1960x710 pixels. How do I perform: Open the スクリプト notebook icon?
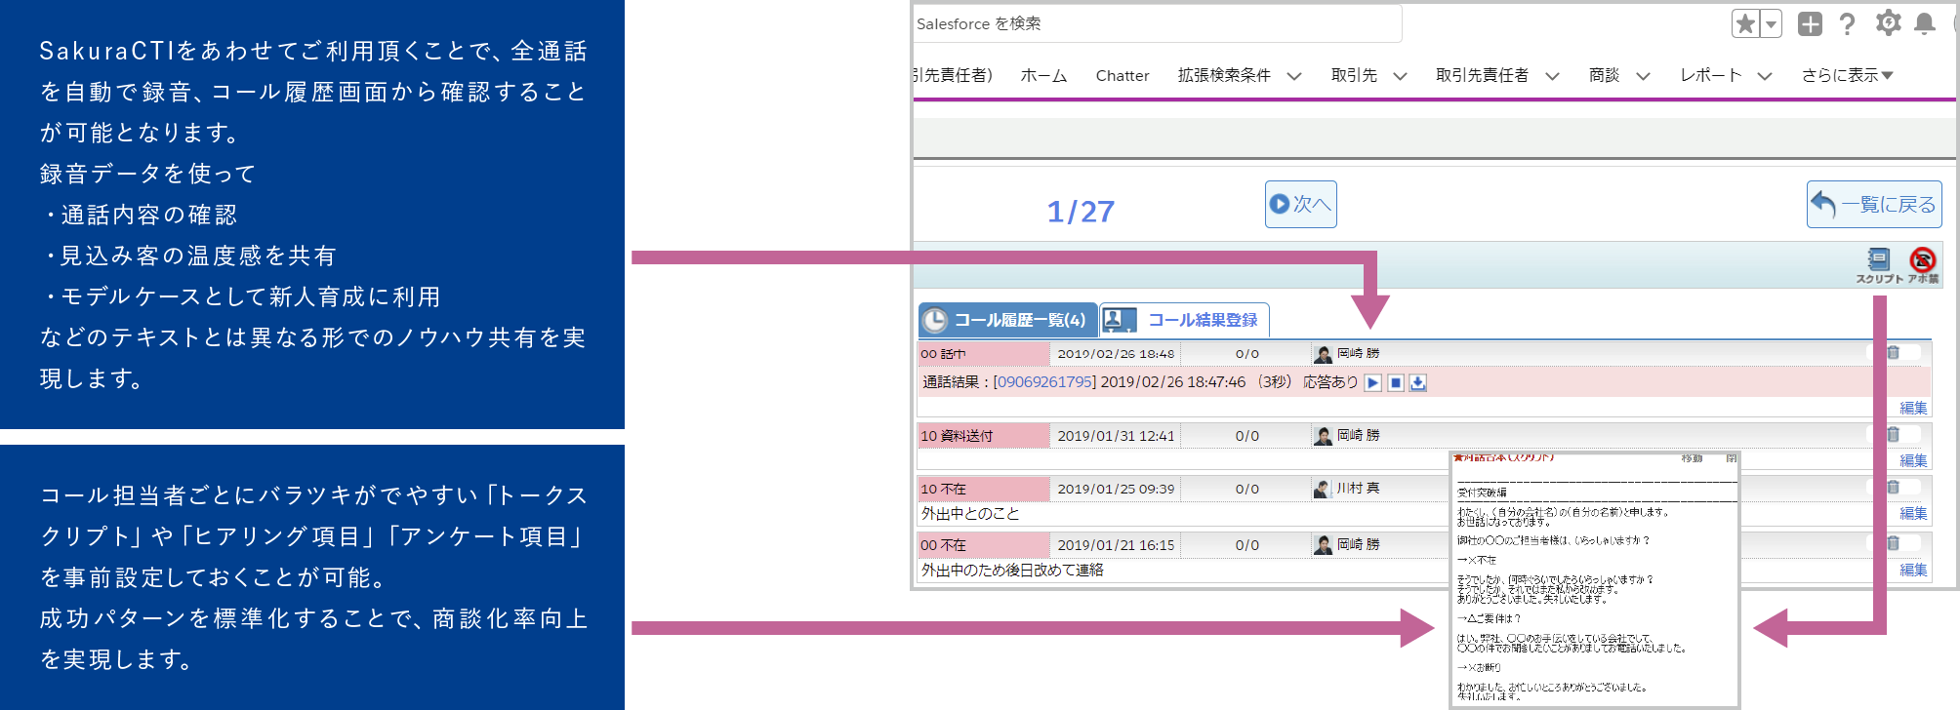tap(1879, 265)
